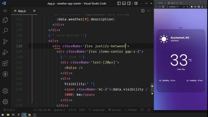The image size is (208, 117).
Task: Open editor More Actions ellipsis menu
Action: pos(149,11)
